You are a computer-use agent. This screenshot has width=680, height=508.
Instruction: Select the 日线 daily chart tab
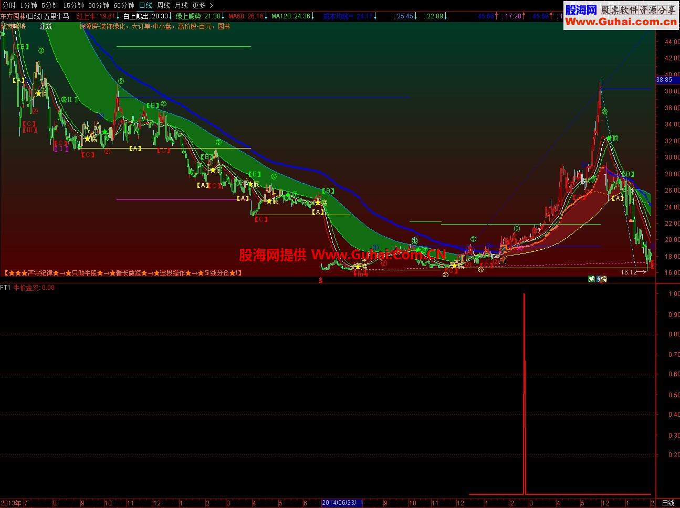point(145,5)
